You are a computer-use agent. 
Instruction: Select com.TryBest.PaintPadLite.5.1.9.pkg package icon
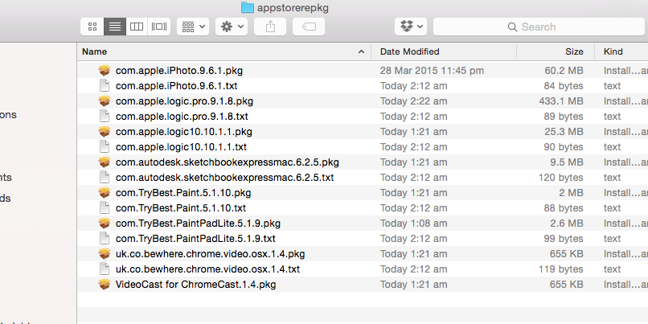click(105, 224)
